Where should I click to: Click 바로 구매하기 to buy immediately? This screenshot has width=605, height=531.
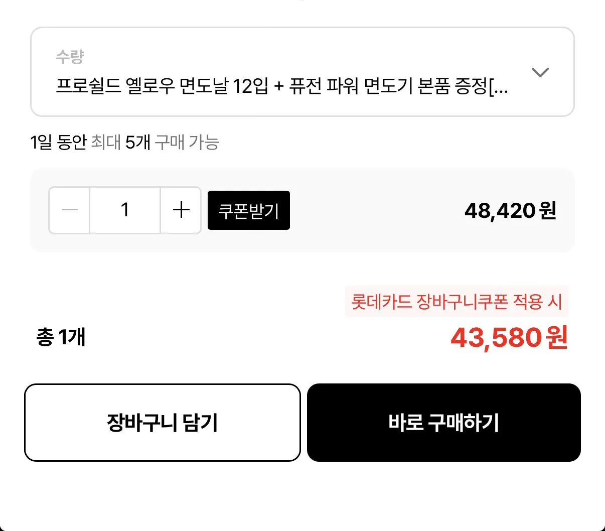click(x=443, y=422)
